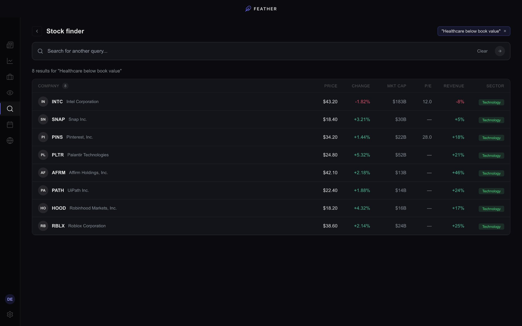Open the Calendar sidebar icon
The width and height of the screenshot is (522, 326).
[10, 124]
